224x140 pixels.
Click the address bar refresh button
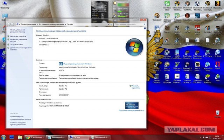[x=111, y=24]
